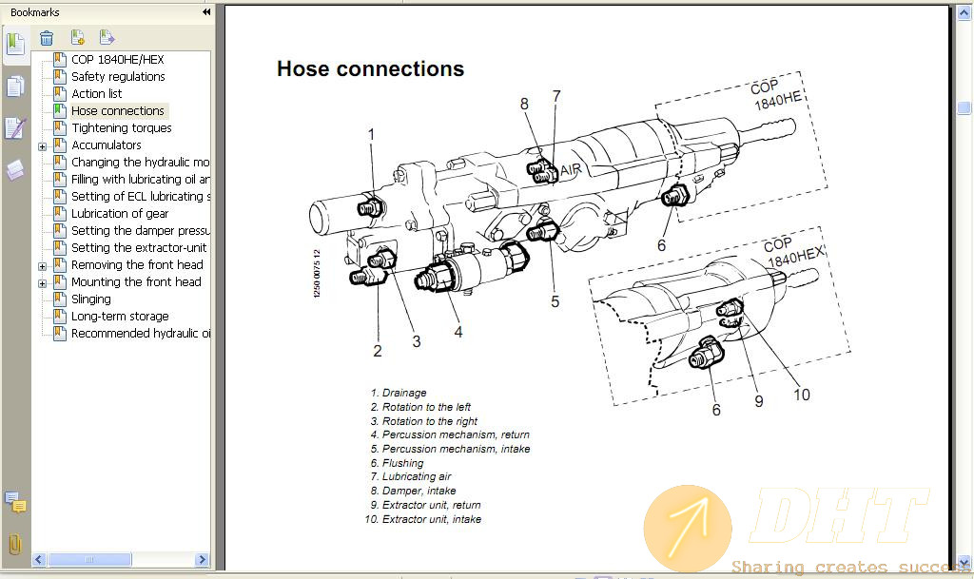Click legend line '7. Lubricating air'

(x=411, y=476)
